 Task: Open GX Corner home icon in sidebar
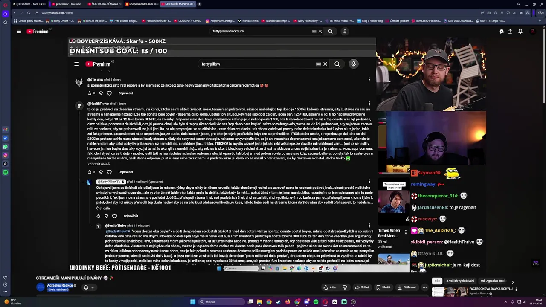tap(5, 14)
